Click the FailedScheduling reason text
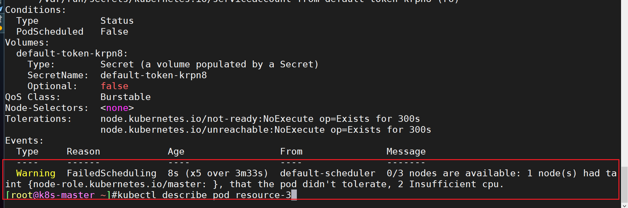Image resolution: width=628 pixels, height=208 pixels. [112, 173]
